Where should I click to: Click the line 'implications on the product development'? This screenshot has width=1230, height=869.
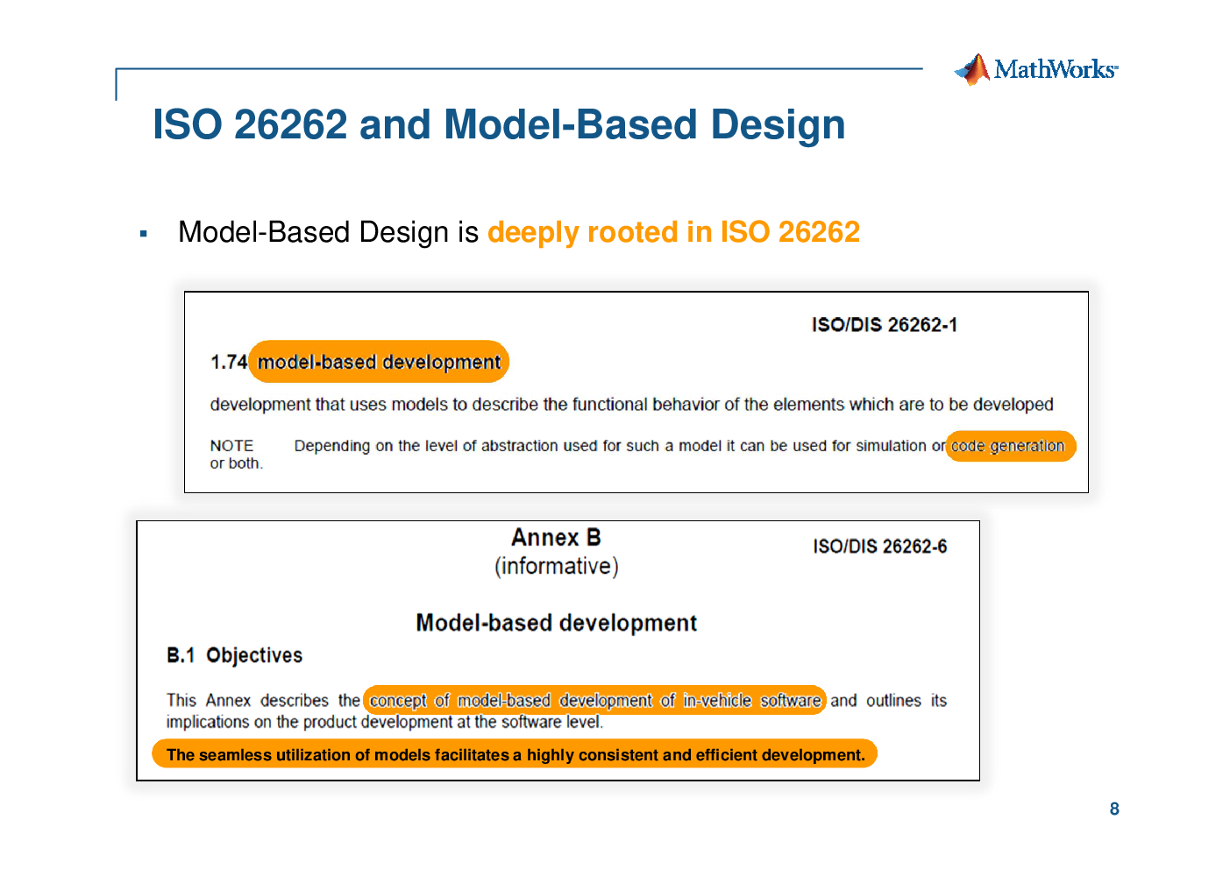(x=385, y=722)
